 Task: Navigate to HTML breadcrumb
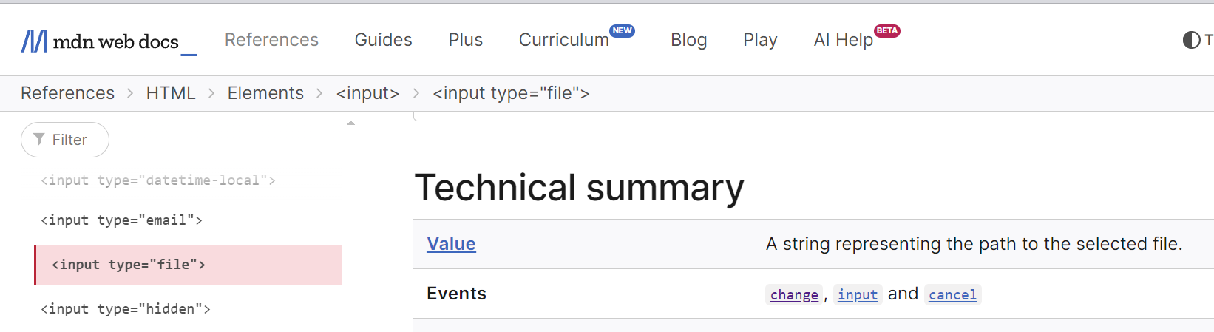click(x=171, y=93)
